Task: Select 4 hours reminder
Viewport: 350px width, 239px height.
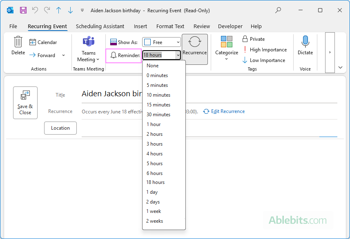Action: 164,154
